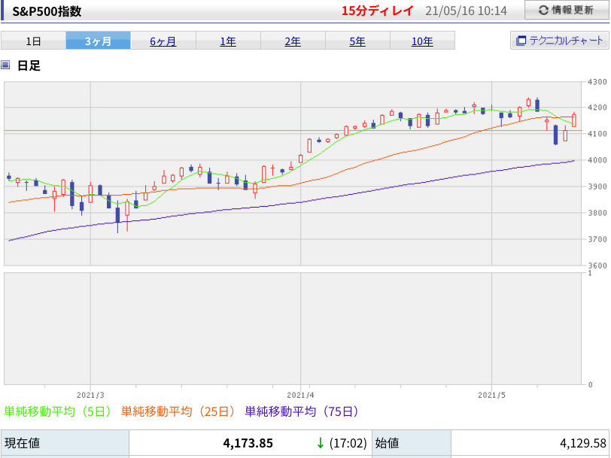Select the 1日 period tab
611x458 pixels.
[34, 41]
